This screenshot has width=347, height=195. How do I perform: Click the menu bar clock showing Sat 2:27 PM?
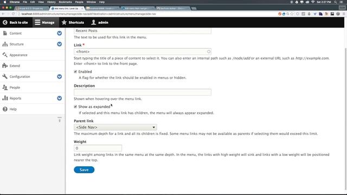coord(324,2)
